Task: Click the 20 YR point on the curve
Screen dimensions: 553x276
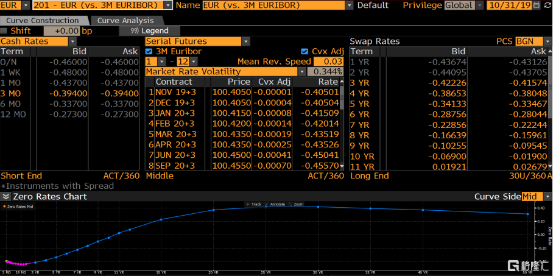Action: pos(213,210)
